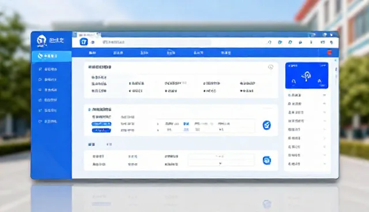Click the second-to-last icon in the header icon row
The image size is (369, 212).
(x=322, y=42)
